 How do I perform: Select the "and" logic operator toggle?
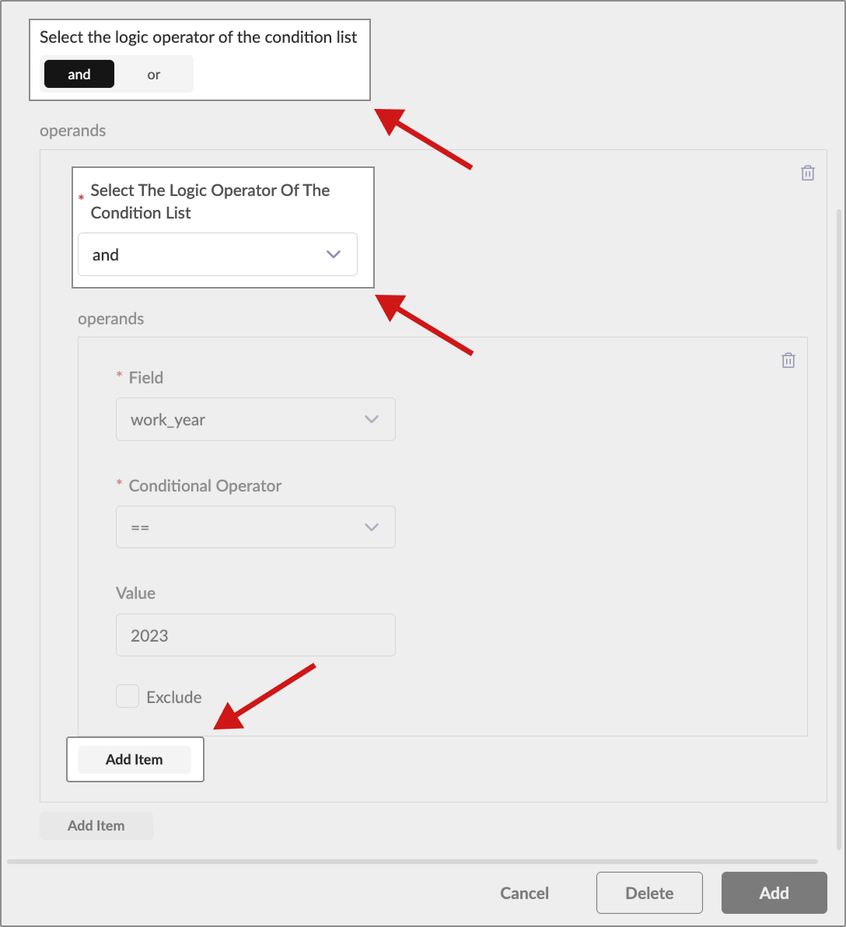point(79,75)
